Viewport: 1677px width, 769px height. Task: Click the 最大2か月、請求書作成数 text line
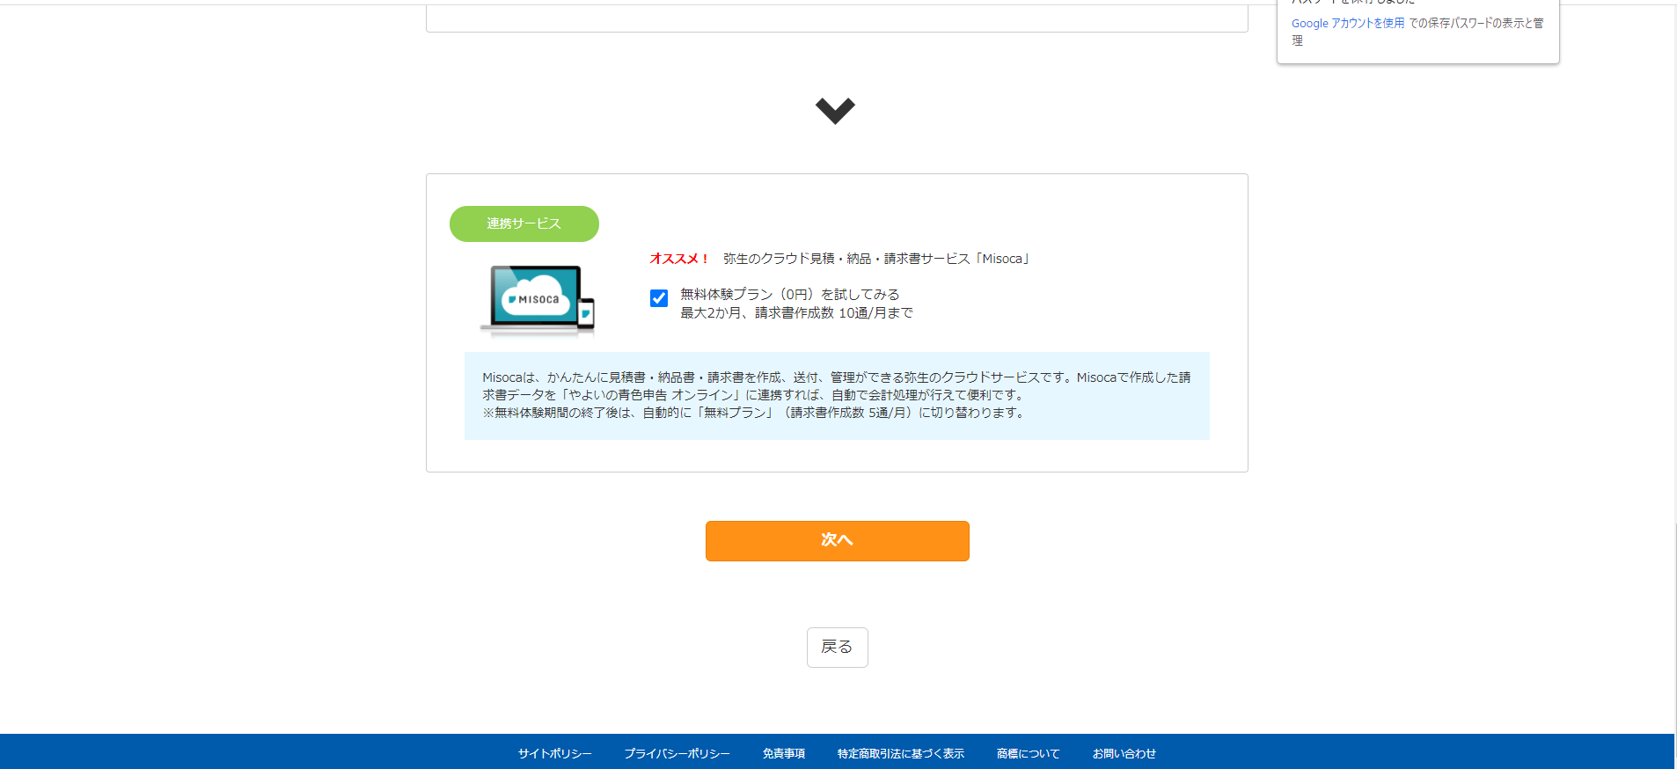(795, 313)
